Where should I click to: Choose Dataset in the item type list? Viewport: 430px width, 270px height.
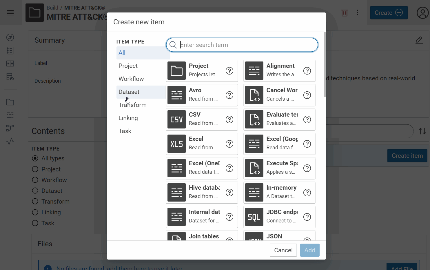pyautogui.click(x=129, y=92)
